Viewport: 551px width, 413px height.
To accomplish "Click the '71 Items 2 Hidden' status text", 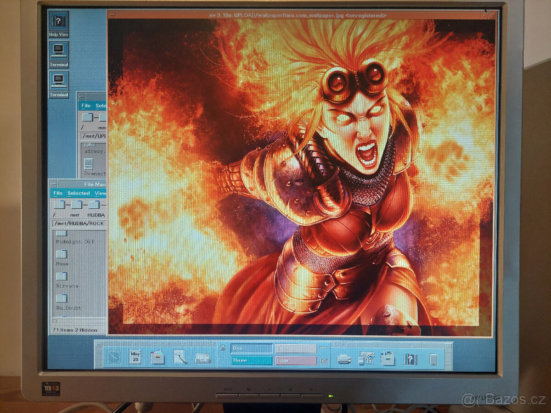I will [74, 330].
